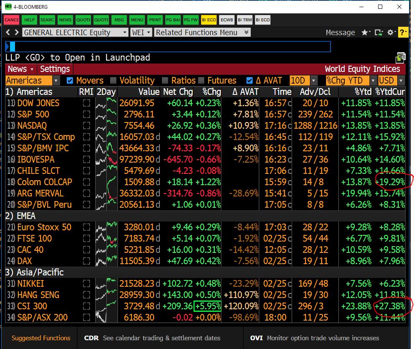Toggle the Futures checkbox

[201, 80]
